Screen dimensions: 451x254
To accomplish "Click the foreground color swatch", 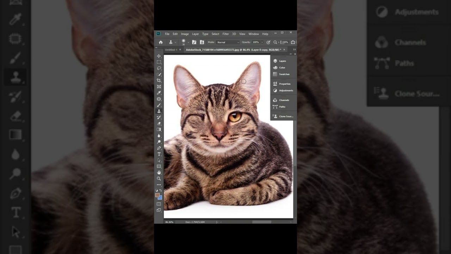I will (157, 195).
